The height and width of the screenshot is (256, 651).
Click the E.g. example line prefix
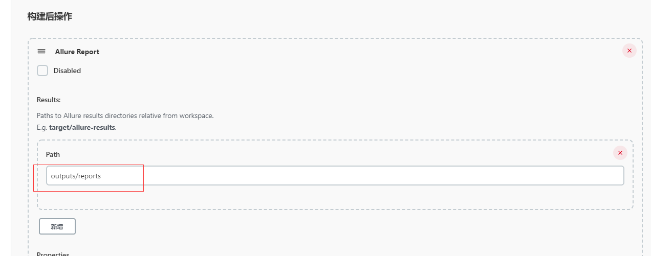pos(42,127)
